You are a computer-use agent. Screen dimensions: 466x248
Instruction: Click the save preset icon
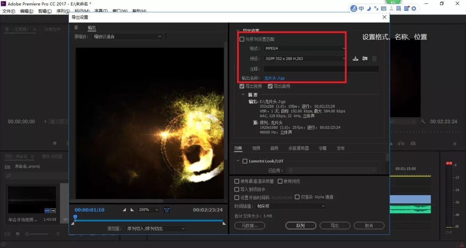355,59
